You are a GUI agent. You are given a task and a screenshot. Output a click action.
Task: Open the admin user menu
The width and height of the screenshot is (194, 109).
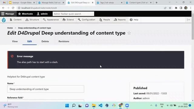click(x=42, y=14)
